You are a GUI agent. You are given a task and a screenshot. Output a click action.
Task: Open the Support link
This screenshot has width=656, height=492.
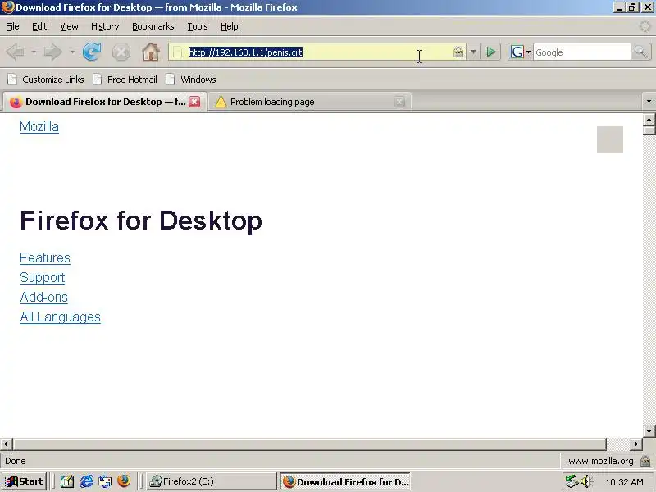coord(43,277)
